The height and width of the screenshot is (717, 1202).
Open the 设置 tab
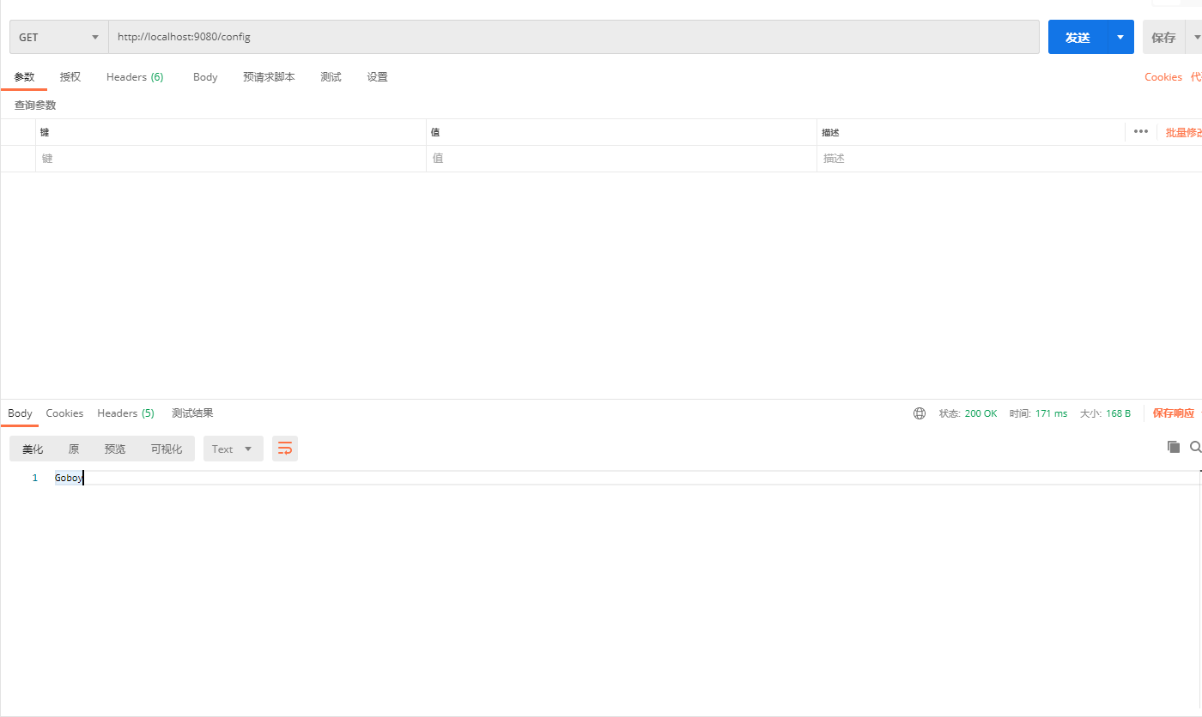coord(377,77)
